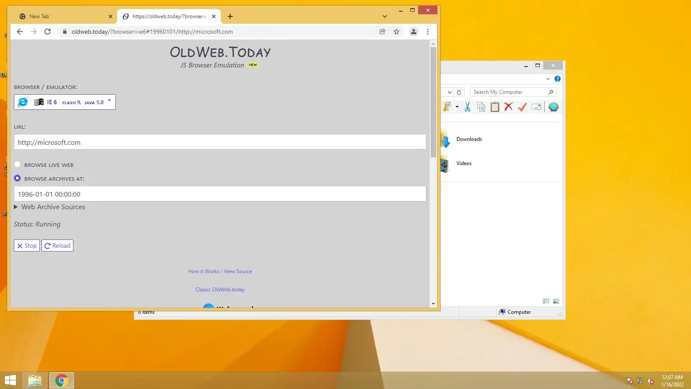
Task: Click the Status: Running text
Action: [x=37, y=224]
